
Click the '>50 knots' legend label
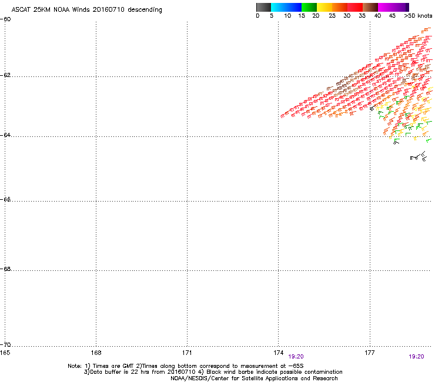(418, 16)
